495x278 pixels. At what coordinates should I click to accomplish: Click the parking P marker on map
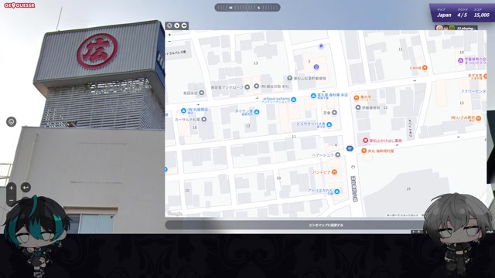pos(321,46)
